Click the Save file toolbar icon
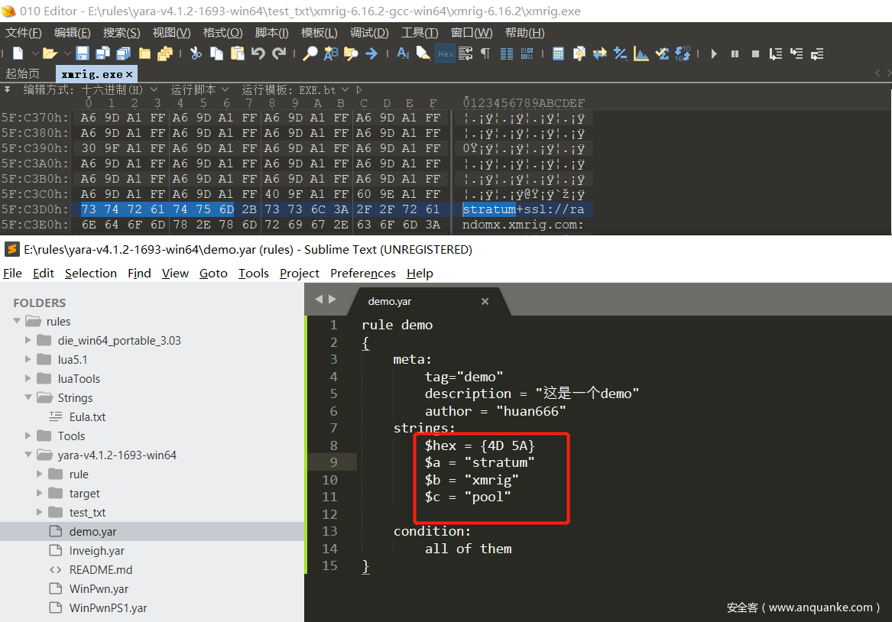 click(83, 53)
